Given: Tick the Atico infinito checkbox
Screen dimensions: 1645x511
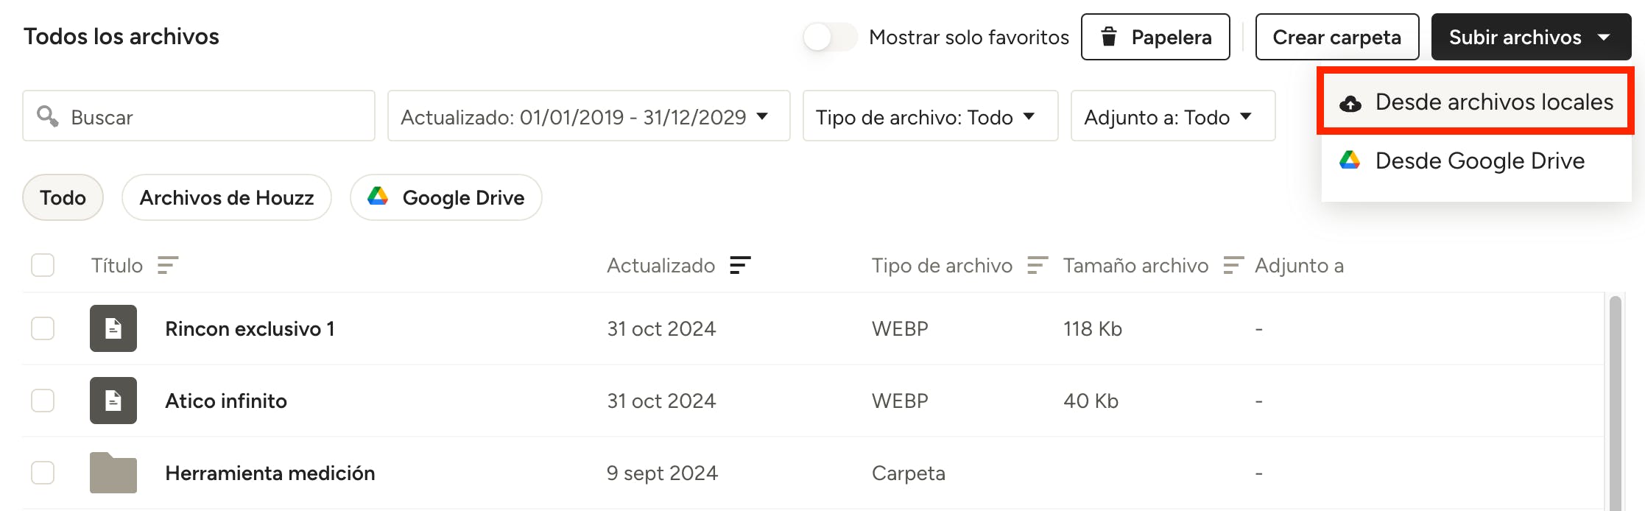Looking at the screenshot, I should click(43, 401).
